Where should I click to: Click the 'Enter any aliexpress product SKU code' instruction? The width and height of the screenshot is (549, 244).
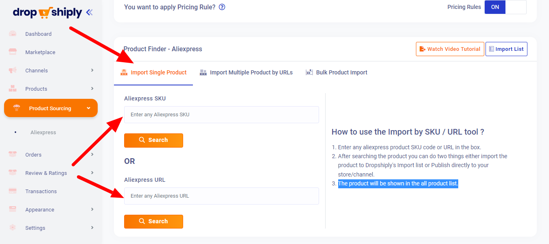(409, 147)
